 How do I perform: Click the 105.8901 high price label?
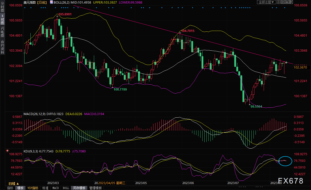pyautogui.click(x=65, y=14)
